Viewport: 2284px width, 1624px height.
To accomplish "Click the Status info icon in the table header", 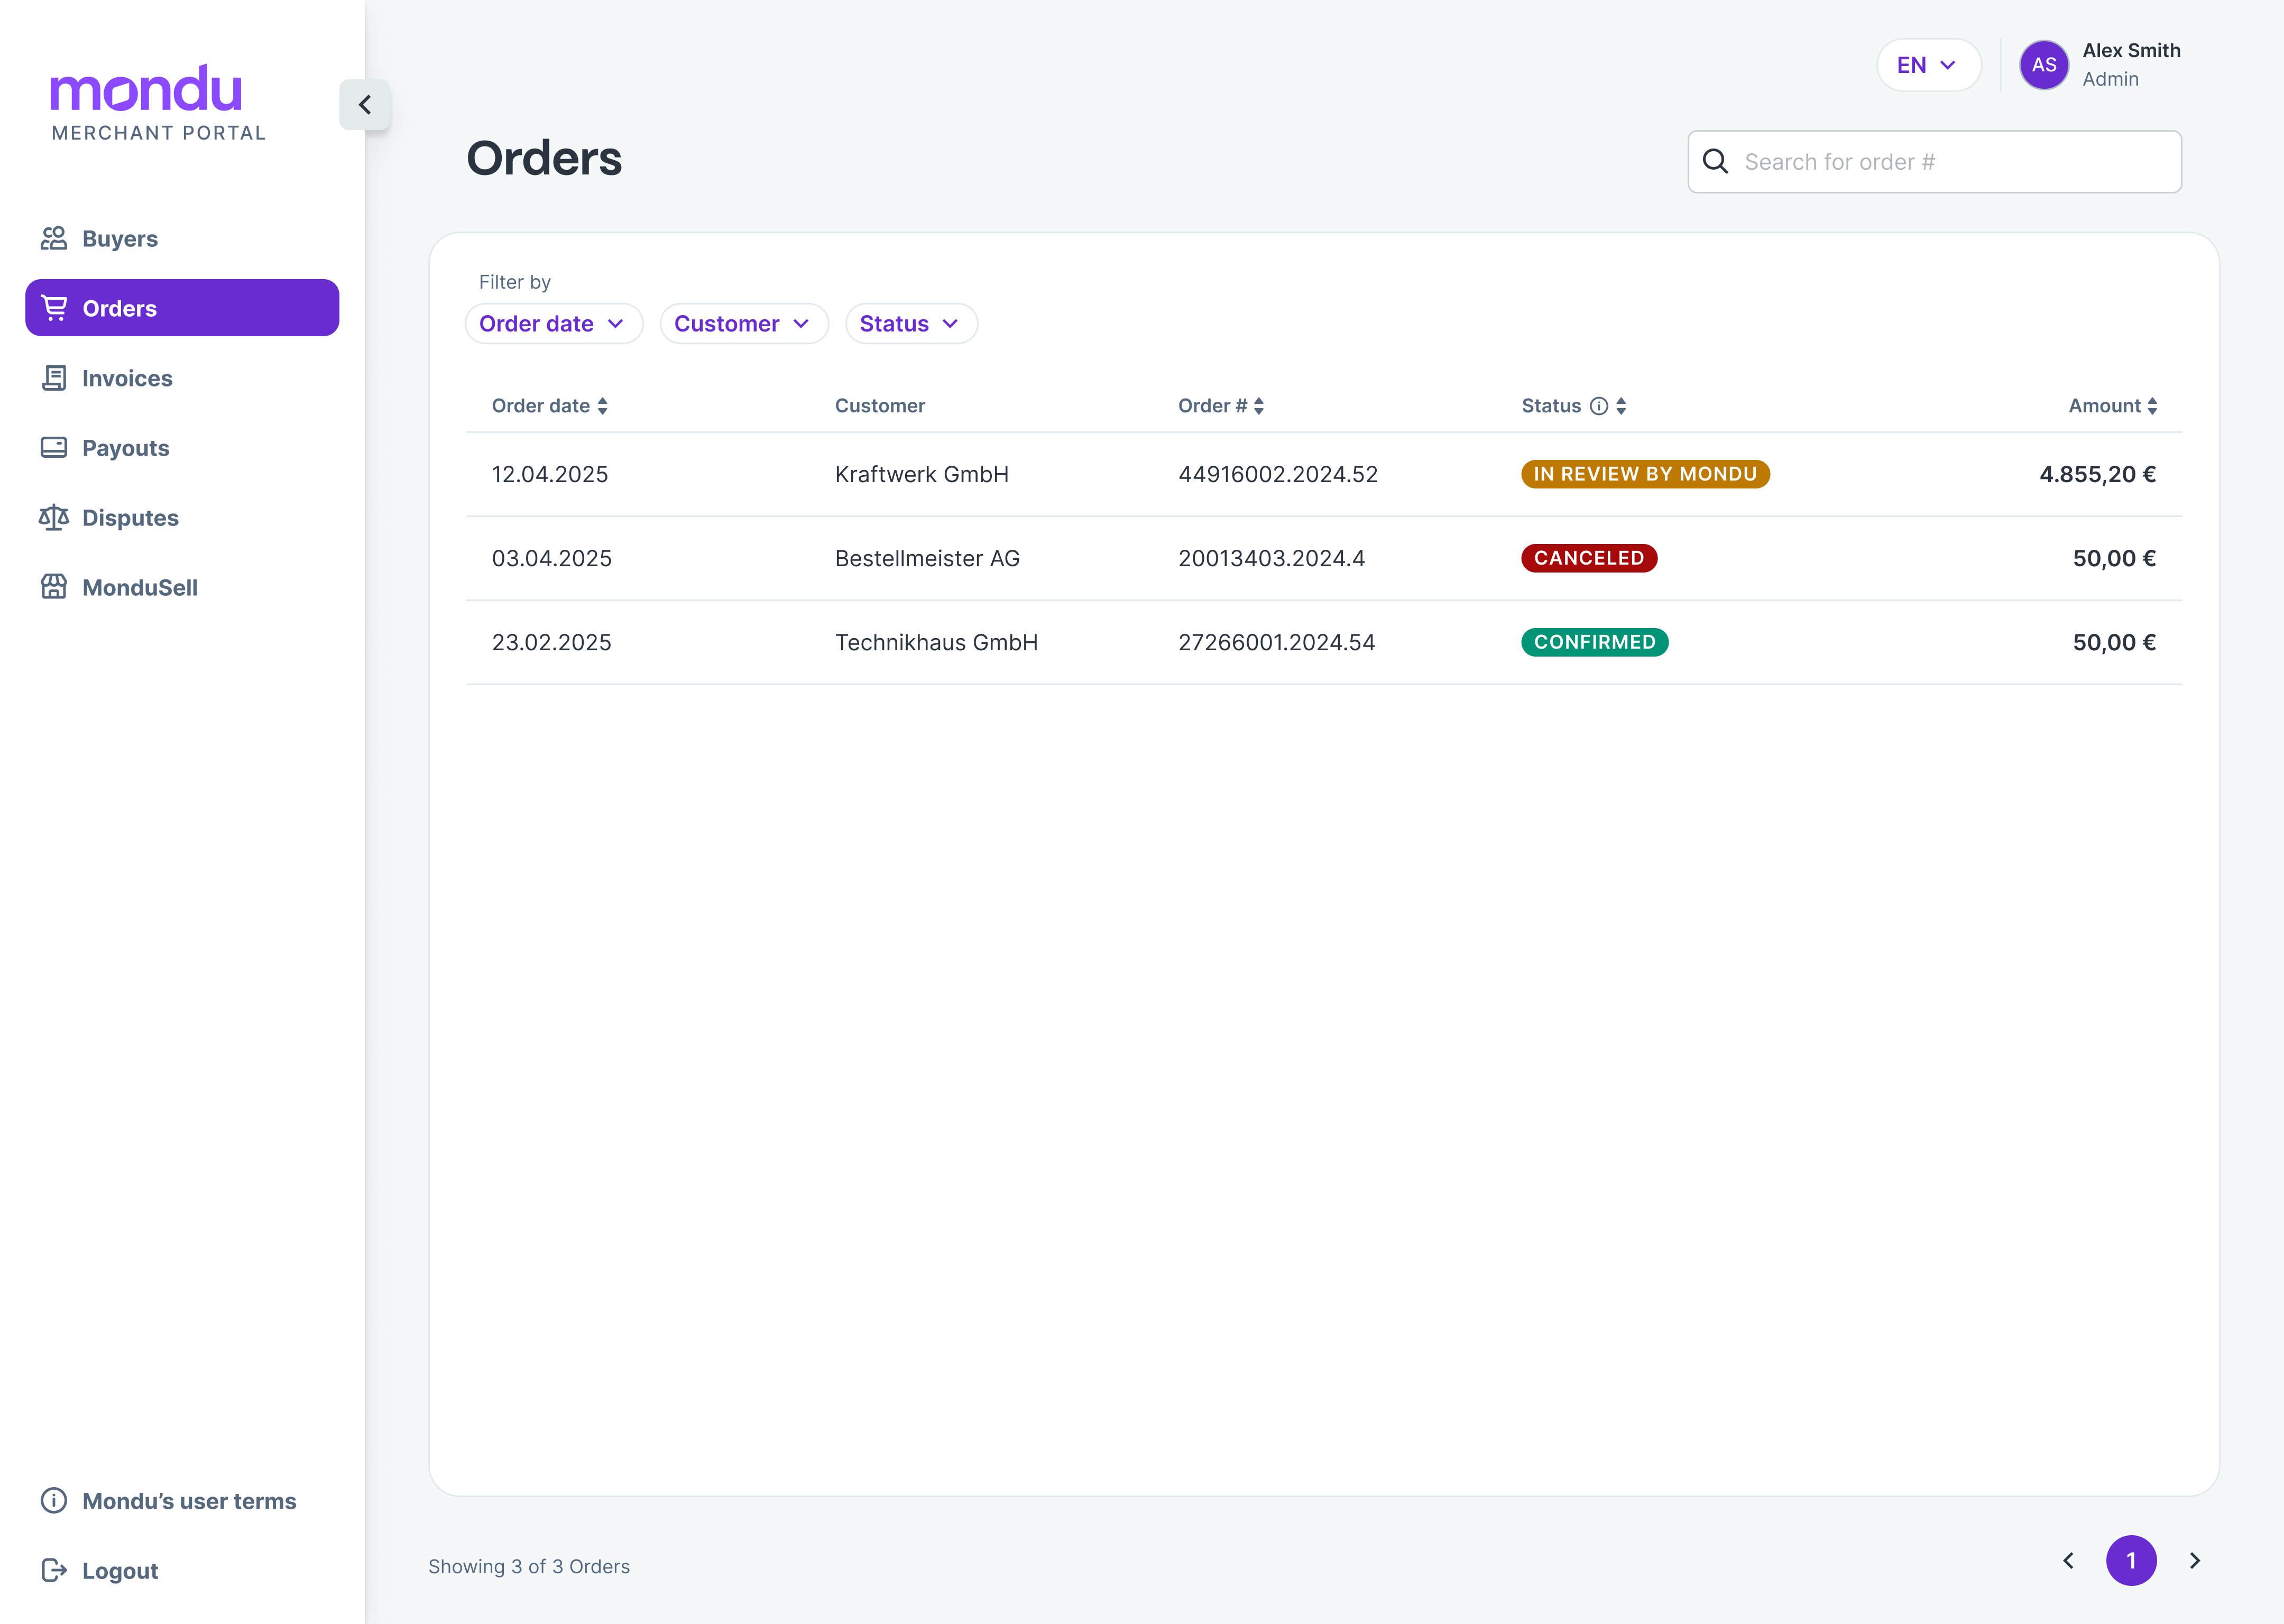I will pyautogui.click(x=1599, y=406).
